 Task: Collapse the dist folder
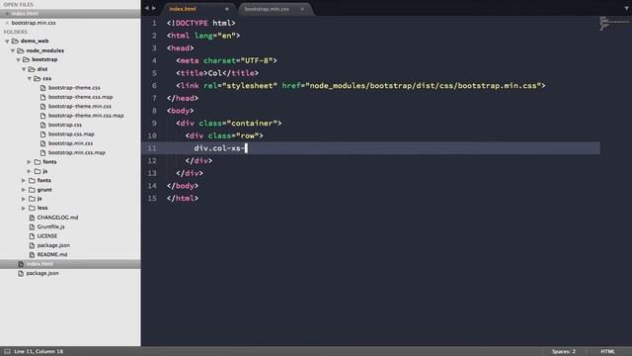click(24, 69)
